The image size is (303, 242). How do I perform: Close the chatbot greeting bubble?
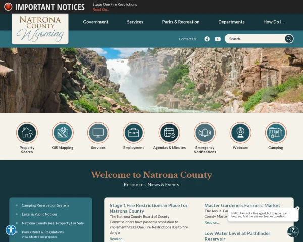[x=297, y=208]
